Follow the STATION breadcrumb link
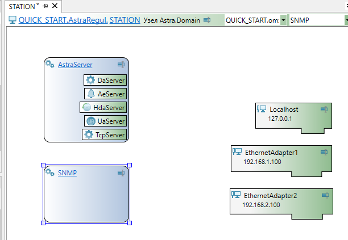The image size is (348, 240). click(125, 20)
